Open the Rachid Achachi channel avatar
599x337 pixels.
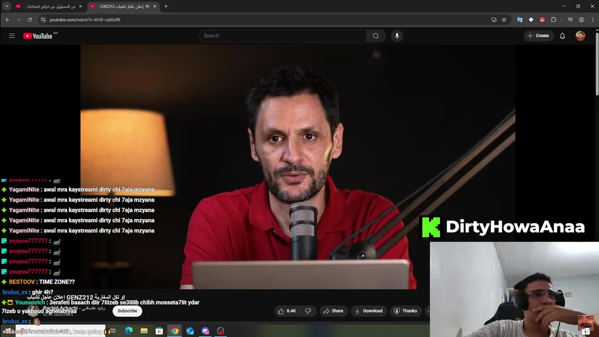pos(32,311)
